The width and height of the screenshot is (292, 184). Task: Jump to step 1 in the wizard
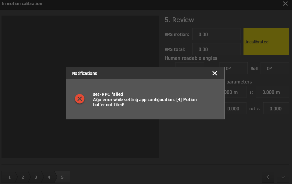tap(9, 177)
